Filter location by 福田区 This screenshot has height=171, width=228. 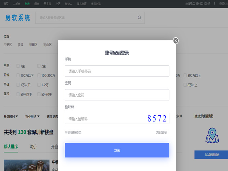[x=33, y=45]
